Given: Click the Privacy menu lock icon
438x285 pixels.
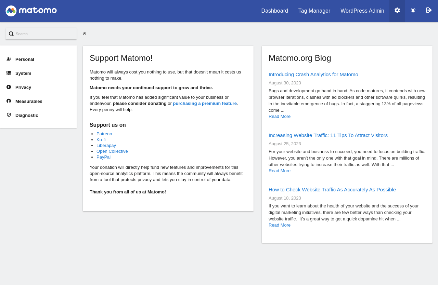Looking at the screenshot, I should [x=9, y=87].
